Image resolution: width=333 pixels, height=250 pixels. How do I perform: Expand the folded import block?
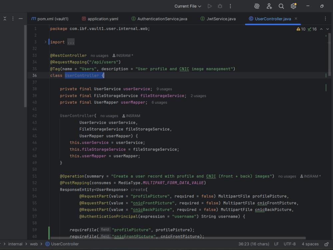point(45,42)
